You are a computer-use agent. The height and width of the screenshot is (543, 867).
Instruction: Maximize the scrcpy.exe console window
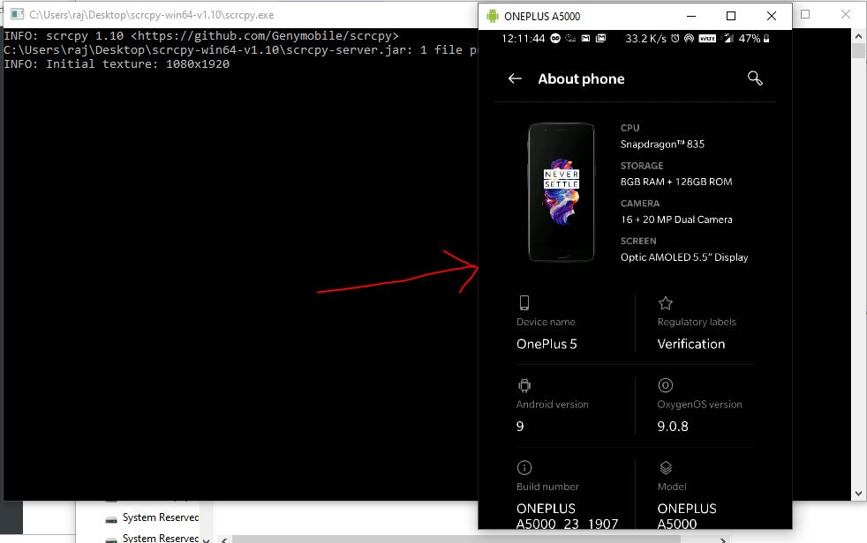[x=805, y=14]
